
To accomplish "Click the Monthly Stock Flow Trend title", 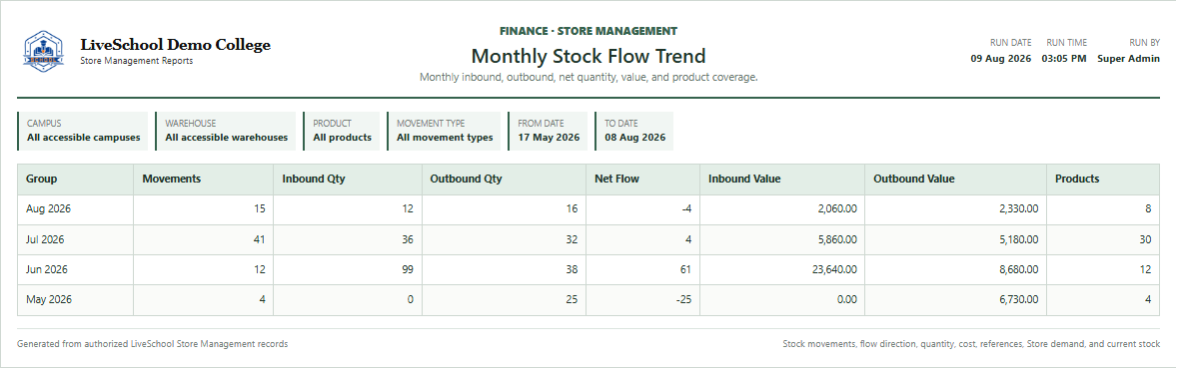I will click(588, 56).
